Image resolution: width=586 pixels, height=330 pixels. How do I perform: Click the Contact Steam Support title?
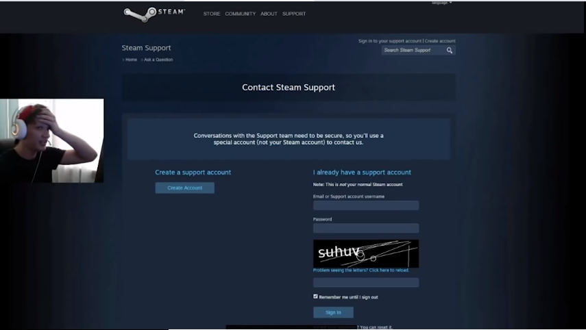(289, 88)
